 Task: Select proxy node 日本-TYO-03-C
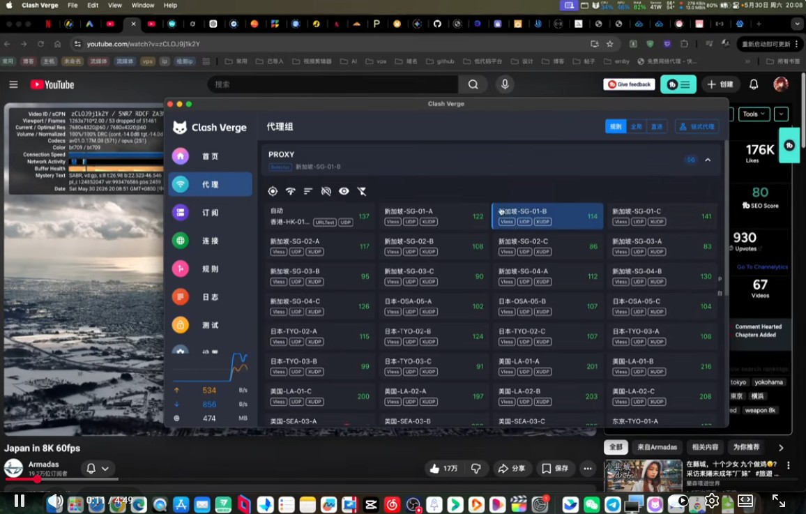434,366
